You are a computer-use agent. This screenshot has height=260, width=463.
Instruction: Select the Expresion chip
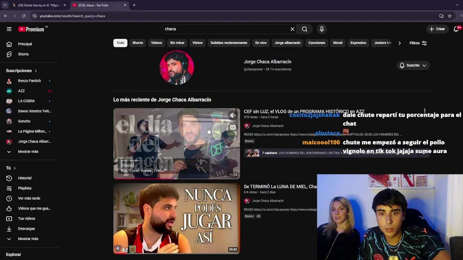point(358,43)
